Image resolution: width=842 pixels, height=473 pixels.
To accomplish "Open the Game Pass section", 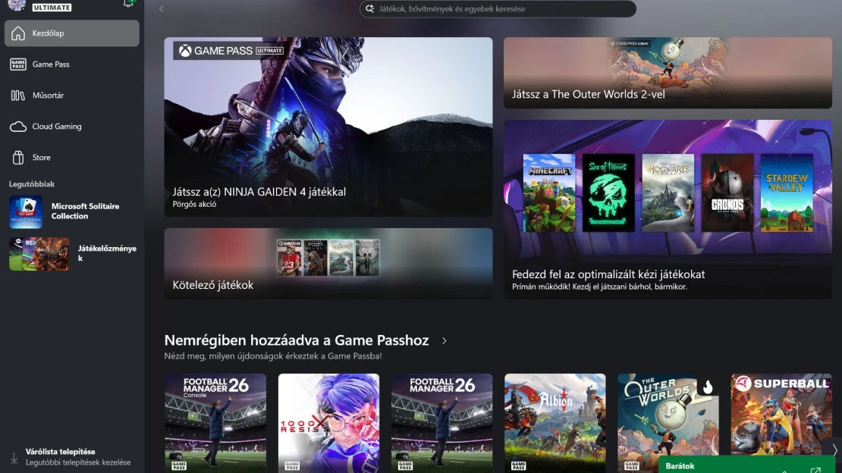I will [71, 64].
